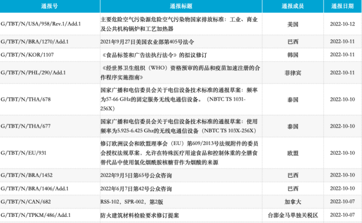Click date 2022-10-11 in BRA/1270/Add.1 row

point(342,42)
